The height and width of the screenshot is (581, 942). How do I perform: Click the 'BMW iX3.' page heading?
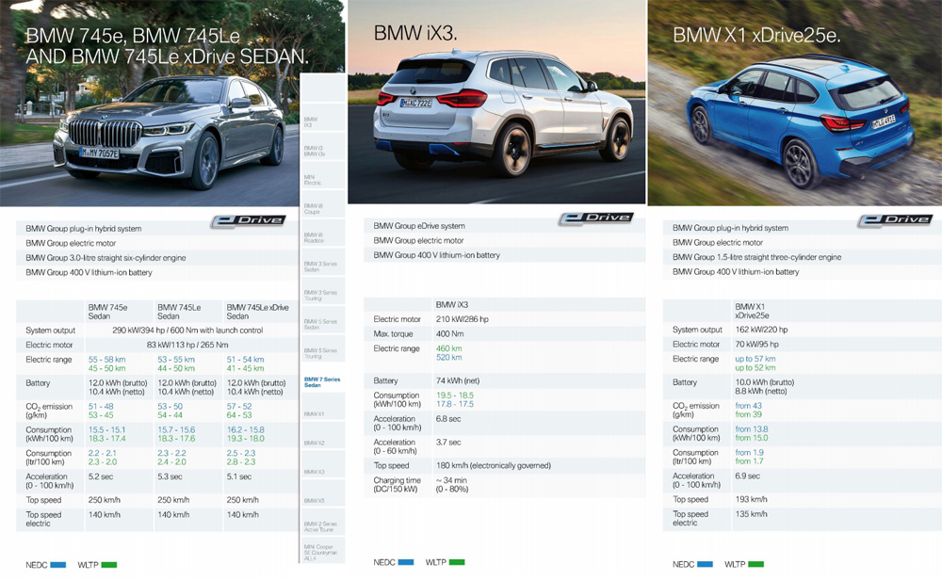[x=415, y=33]
